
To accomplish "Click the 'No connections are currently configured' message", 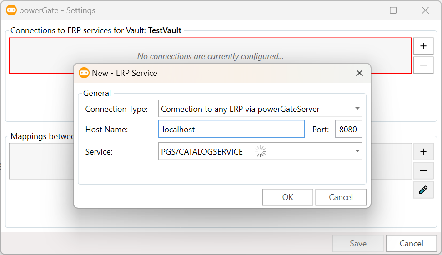I will coord(210,56).
